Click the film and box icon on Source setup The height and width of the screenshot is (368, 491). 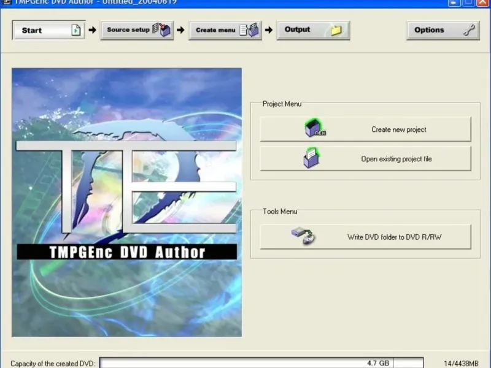pyautogui.click(x=161, y=29)
